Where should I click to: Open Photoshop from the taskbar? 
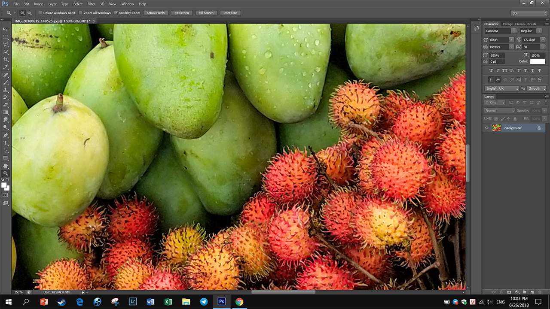[221, 302]
